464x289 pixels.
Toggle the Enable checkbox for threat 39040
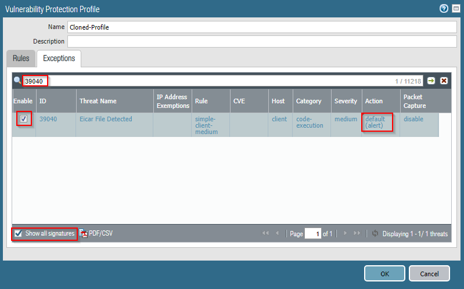(23, 119)
